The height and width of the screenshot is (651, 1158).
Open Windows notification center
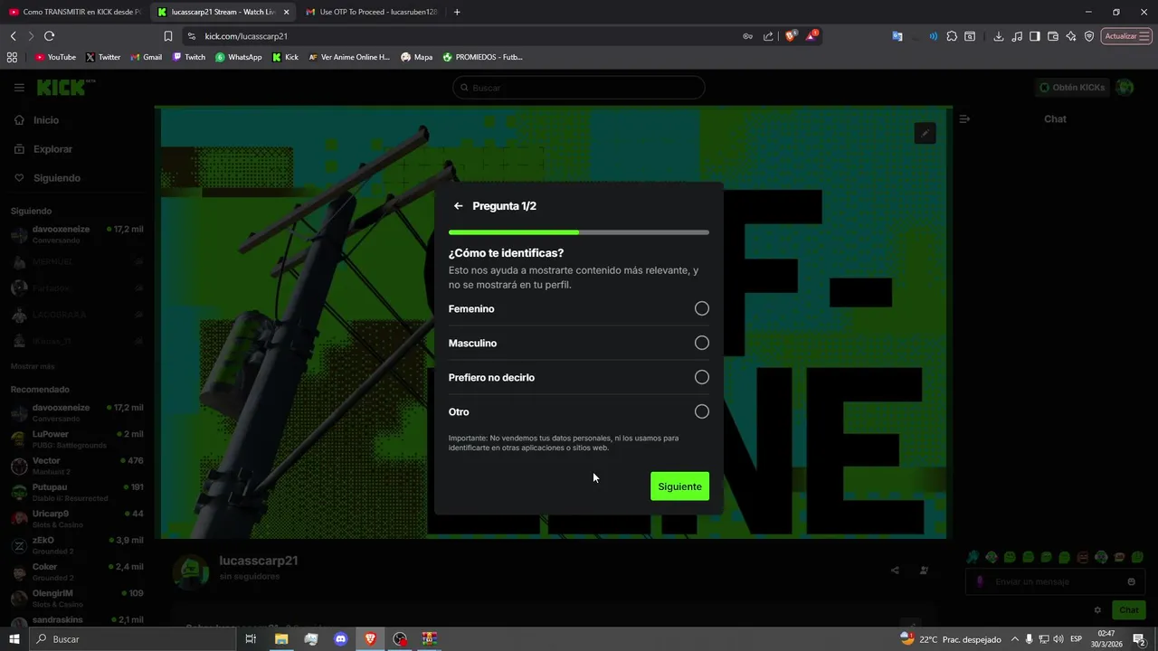1140,639
